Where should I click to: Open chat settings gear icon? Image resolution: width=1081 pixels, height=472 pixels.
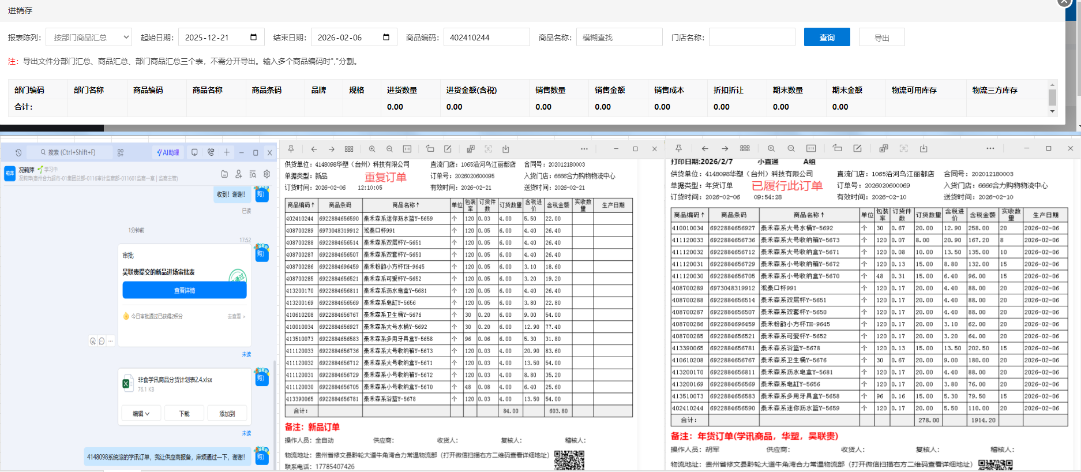pyautogui.click(x=267, y=174)
